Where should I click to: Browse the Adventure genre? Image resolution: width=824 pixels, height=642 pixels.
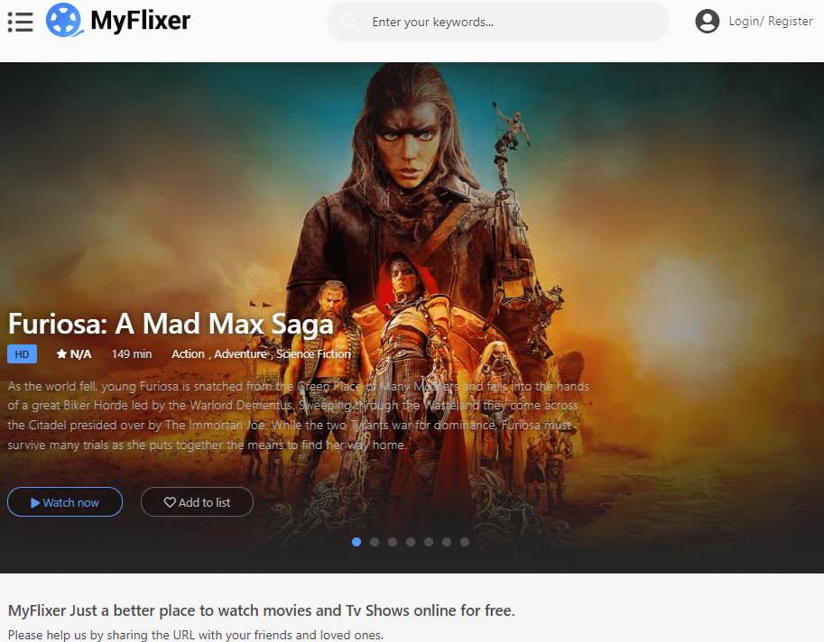pos(240,354)
